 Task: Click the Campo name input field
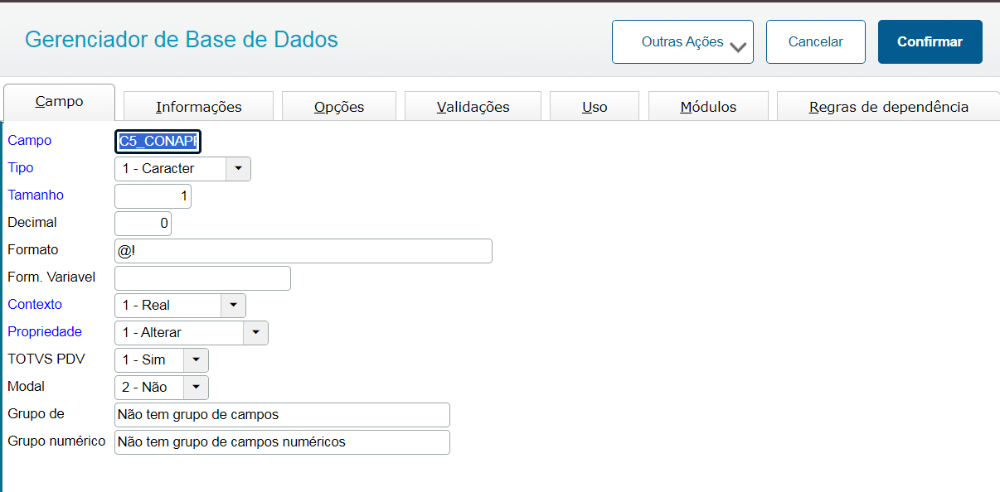tap(158, 142)
